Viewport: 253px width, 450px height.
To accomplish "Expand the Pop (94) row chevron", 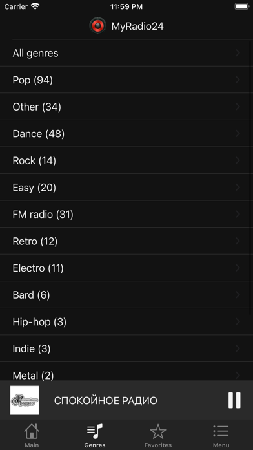I will click(x=238, y=80).
